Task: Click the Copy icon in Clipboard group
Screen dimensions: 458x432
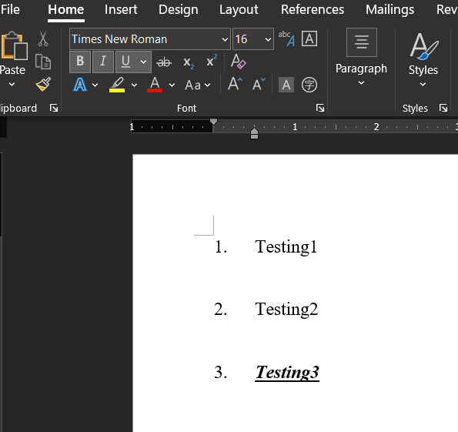Action: coord(43,62)
